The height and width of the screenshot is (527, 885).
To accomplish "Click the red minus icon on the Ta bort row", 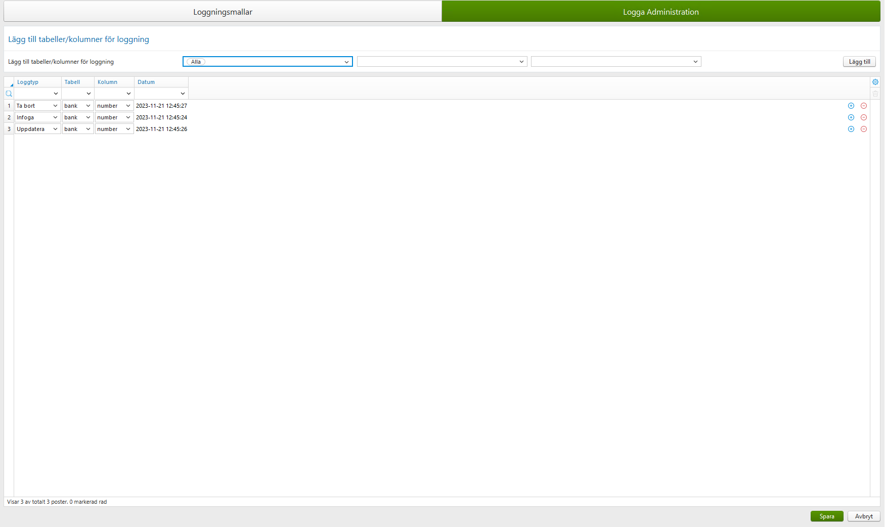I will 864,106.
